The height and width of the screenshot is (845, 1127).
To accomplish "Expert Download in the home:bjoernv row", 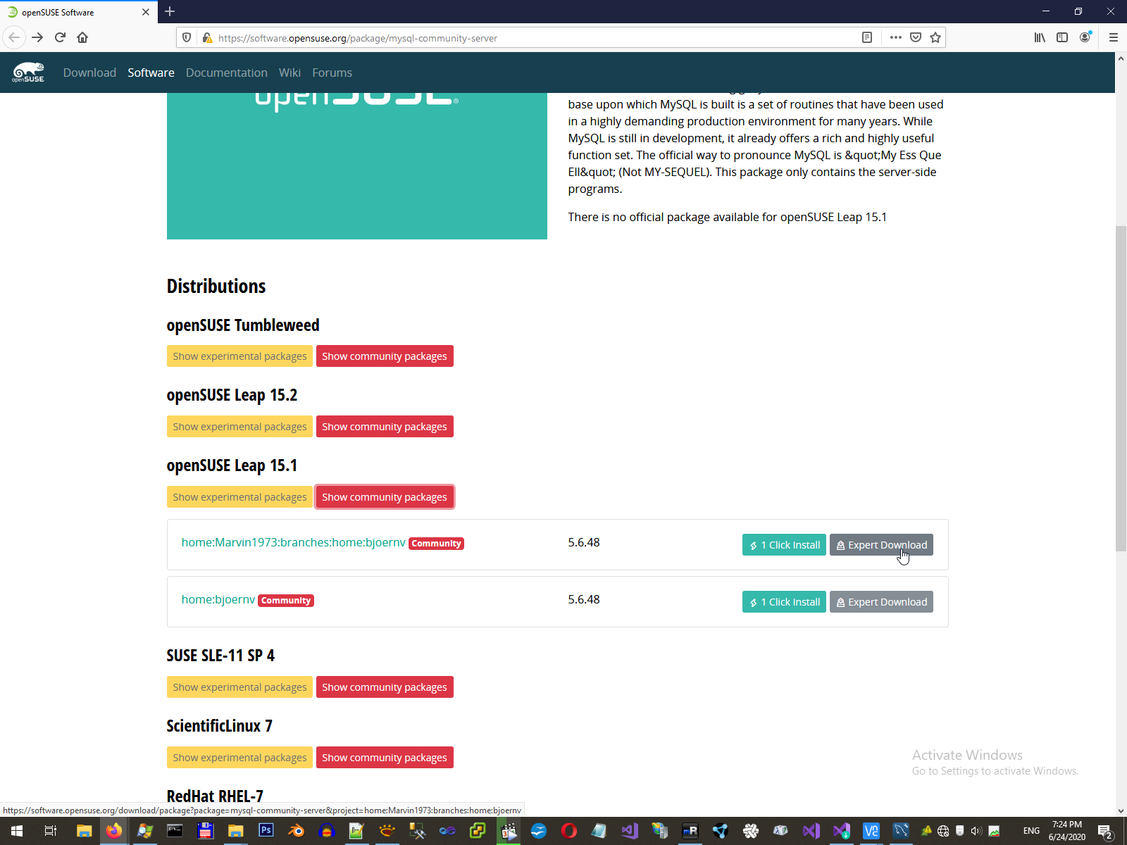I will pos(881,602).
